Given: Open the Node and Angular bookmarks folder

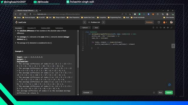Looking at the screenshot, I should (29, 17).
